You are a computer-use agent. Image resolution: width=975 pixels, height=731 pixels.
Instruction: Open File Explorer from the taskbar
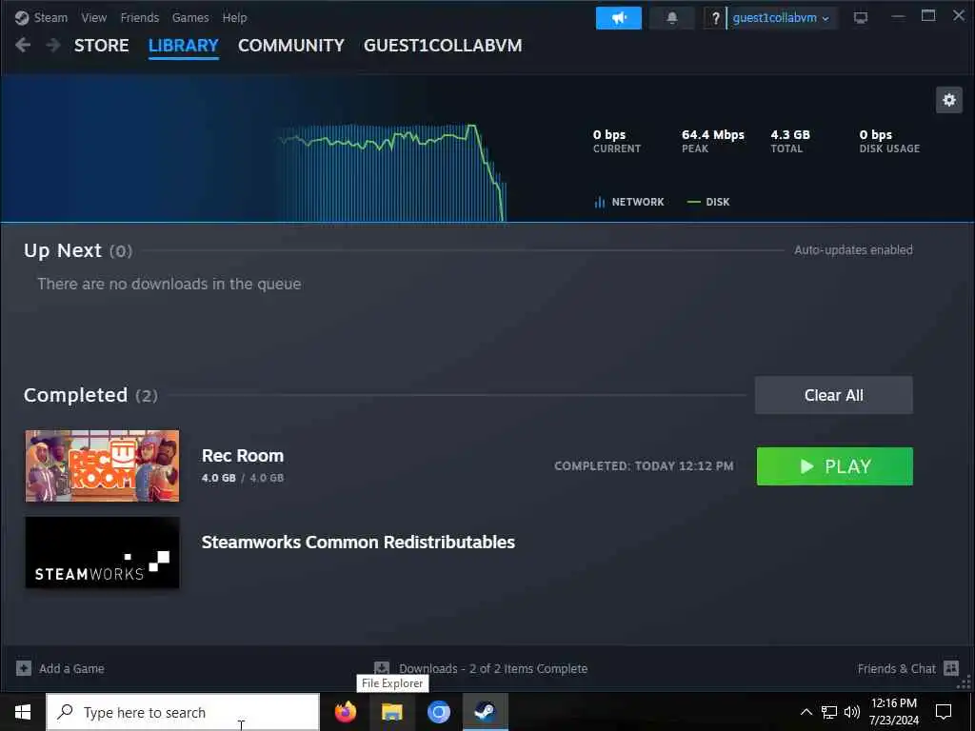tap(391, 712)
